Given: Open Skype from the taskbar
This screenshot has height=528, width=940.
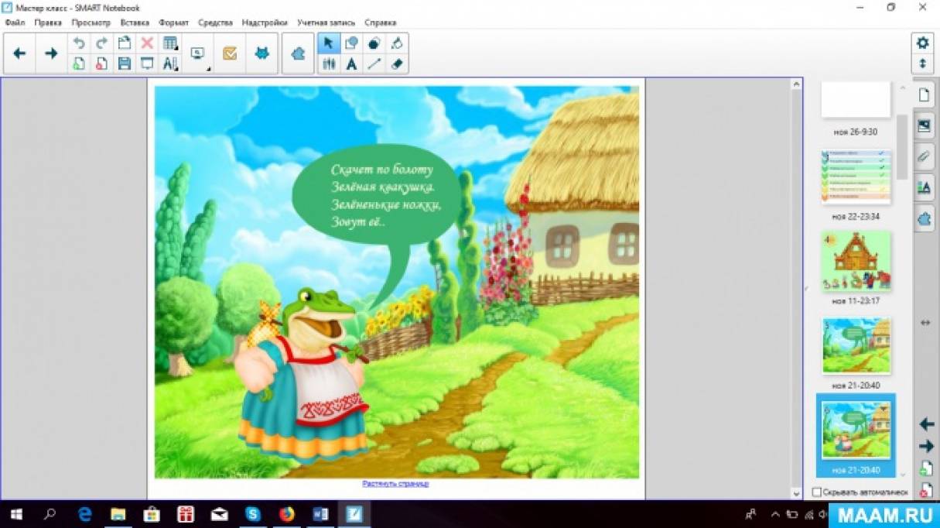Looking at the screenshot, I should 253,514.
